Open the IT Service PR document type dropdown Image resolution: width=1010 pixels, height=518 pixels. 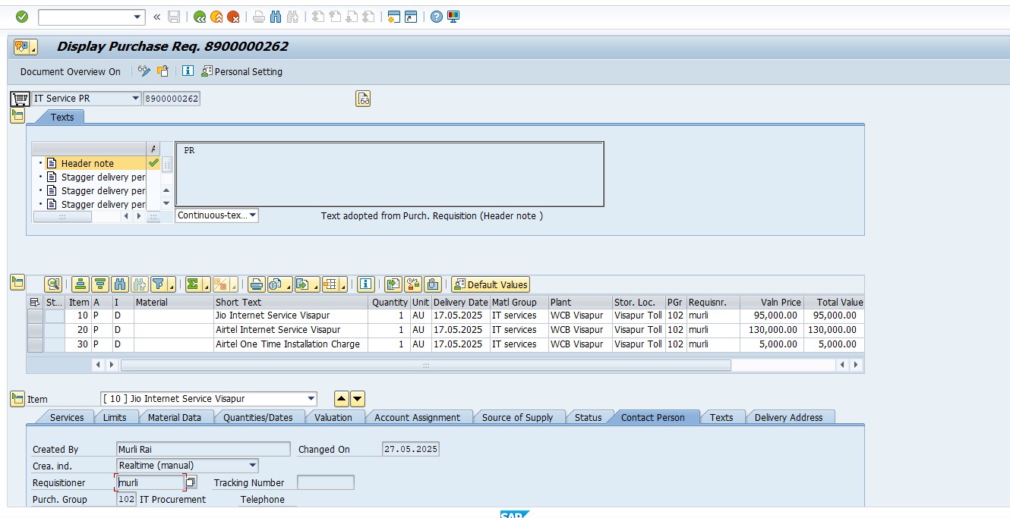135,99
